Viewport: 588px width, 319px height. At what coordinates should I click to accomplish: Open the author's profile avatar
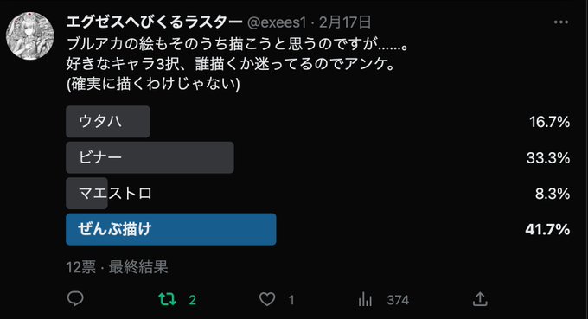[30, 36]
